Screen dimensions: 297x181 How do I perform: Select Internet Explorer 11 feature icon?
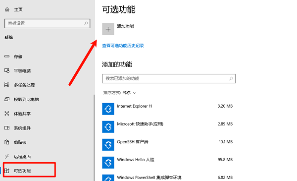tap(108, 109)
